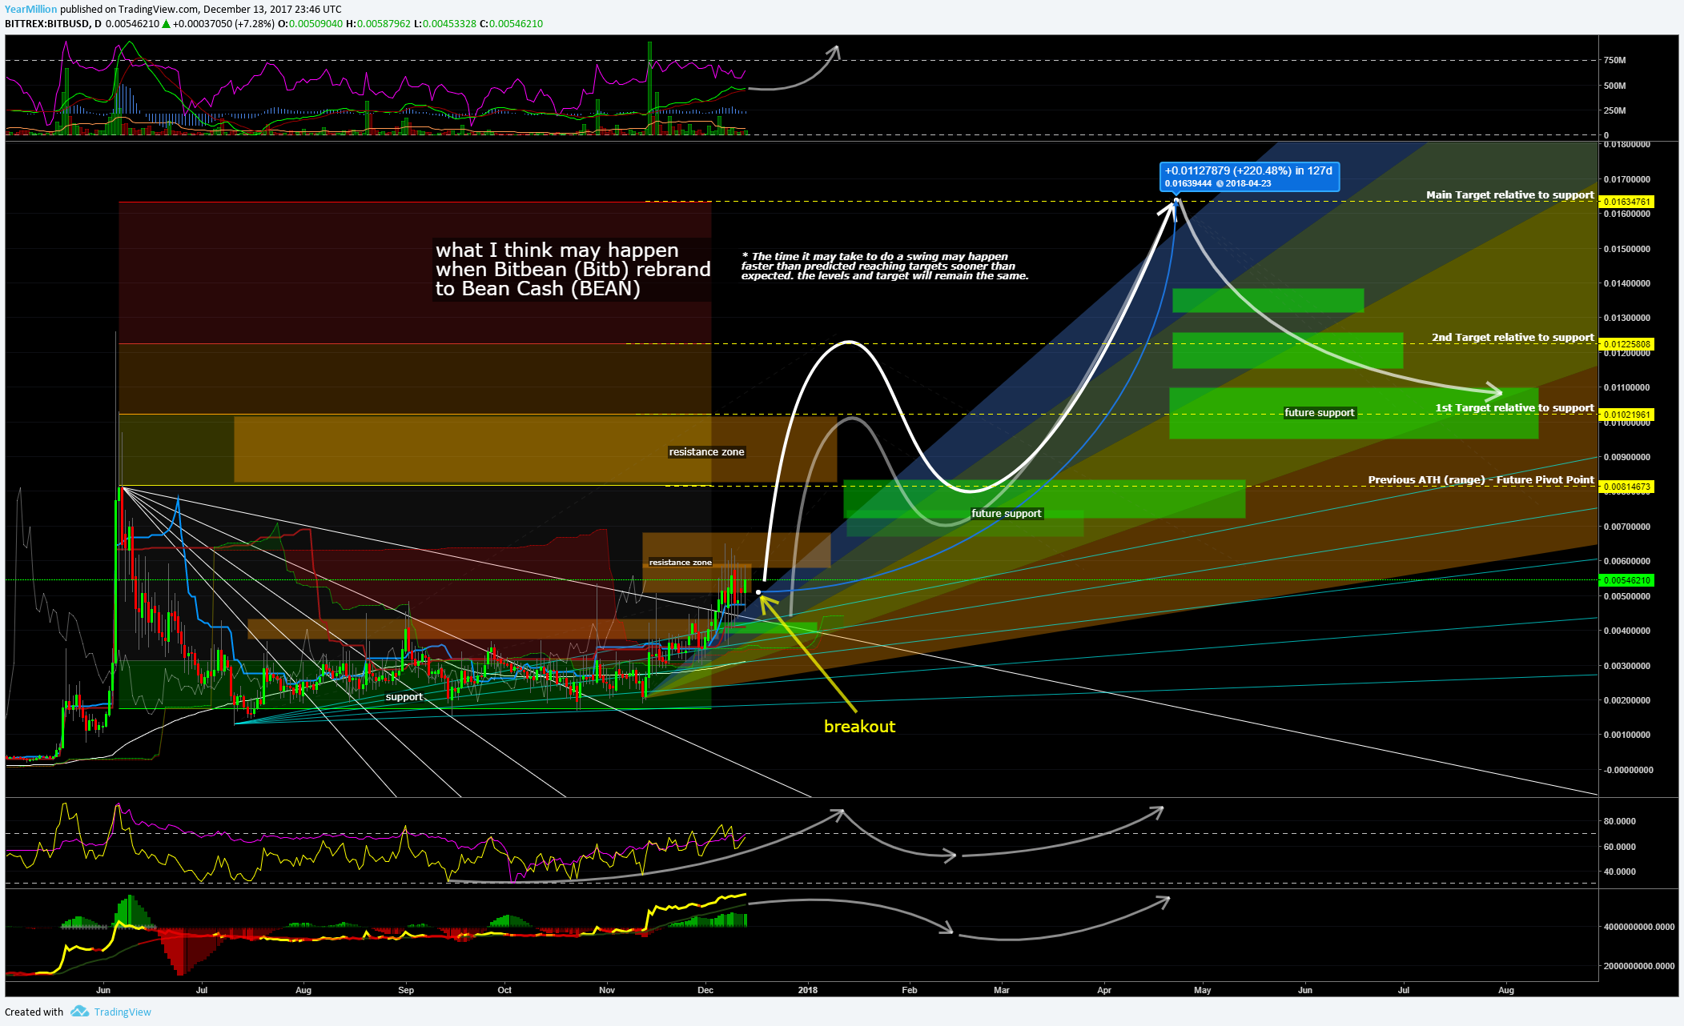The image size is (1684, 1026).
Task: Open the TradingView link in footer
Action: pyautogui.click(x=123, y=1012)
